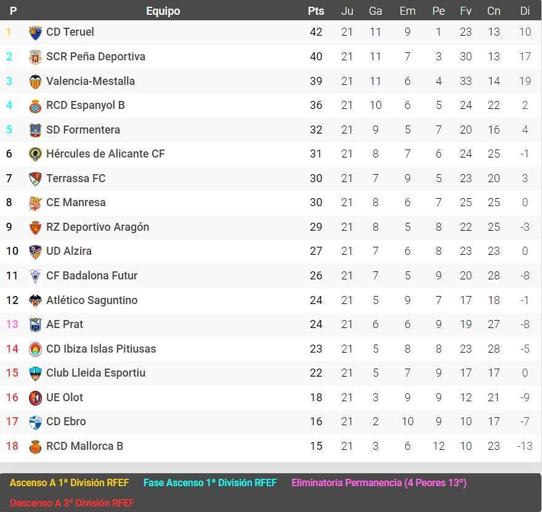This screenshot has height=512, width=542.
Task: Select the UE Olot red crest
Action: (x=35, y=398)
